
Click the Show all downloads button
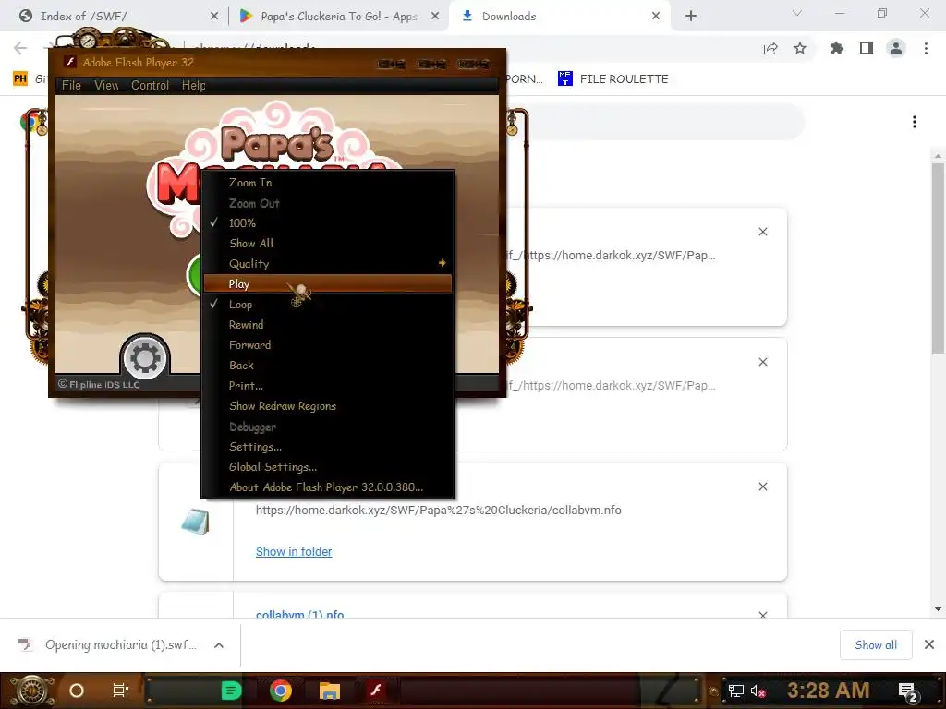click(x=876, y=645)
